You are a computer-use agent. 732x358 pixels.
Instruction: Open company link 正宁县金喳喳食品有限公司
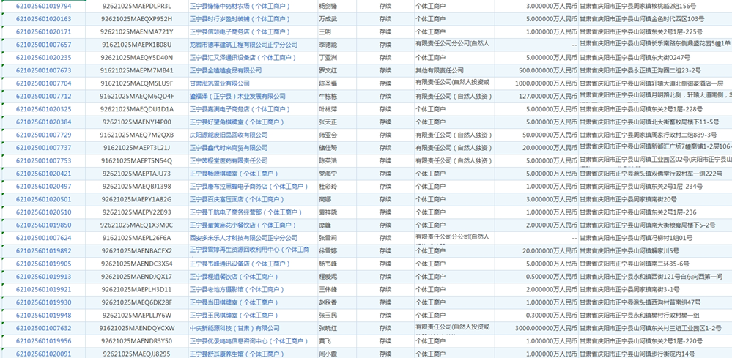[225, 70]
